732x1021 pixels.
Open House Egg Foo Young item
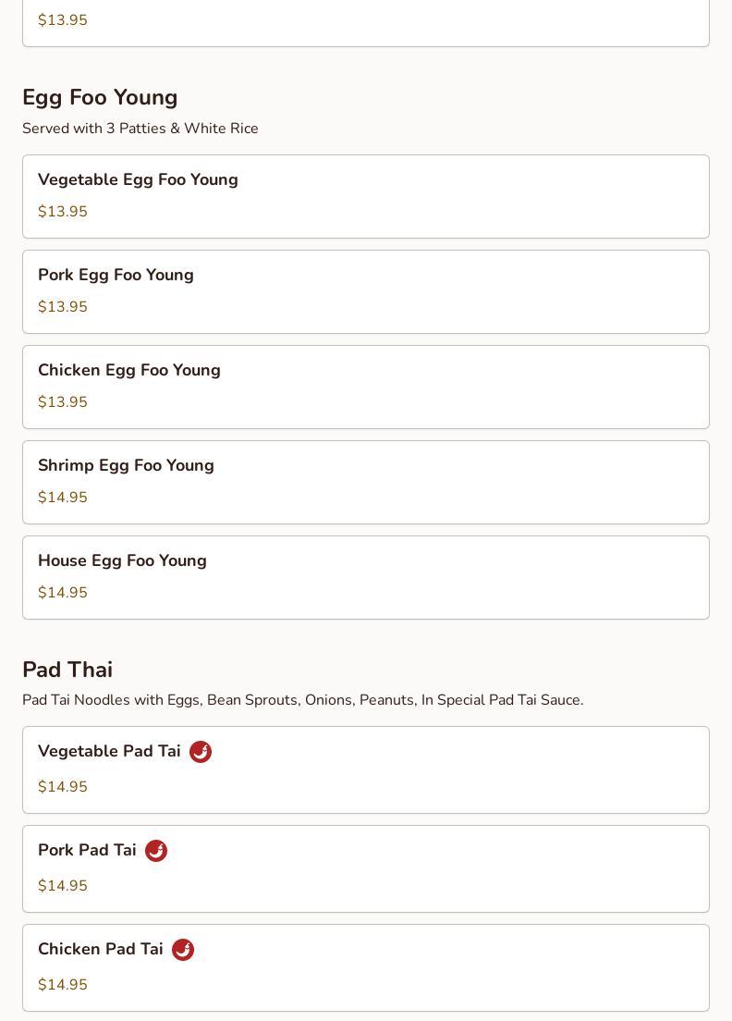pos(365,577)
